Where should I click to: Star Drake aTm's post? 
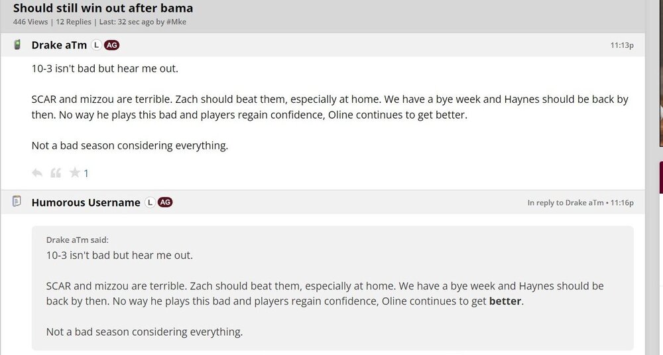[x=75, y=173]
